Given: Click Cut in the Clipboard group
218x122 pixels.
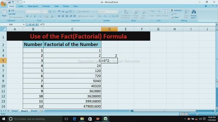Looking at the screenshot, I should (11, 11).
